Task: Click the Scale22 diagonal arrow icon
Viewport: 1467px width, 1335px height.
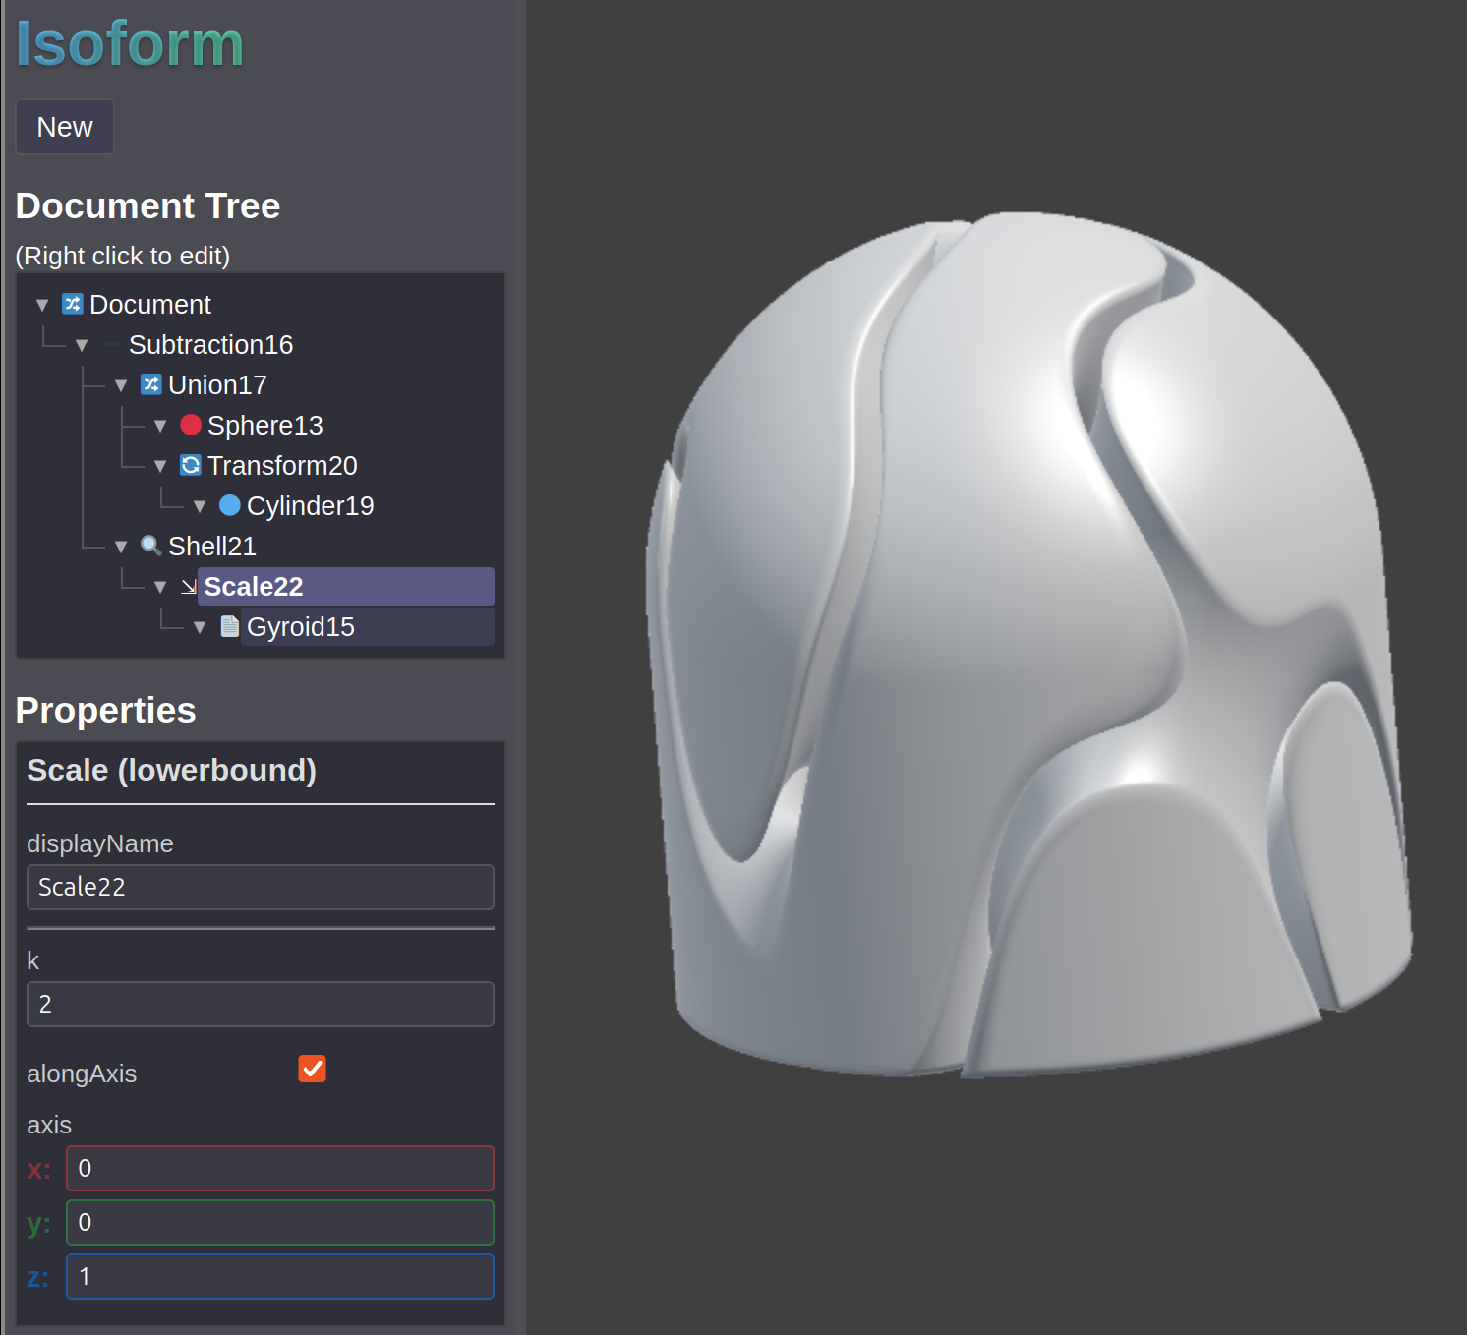Action: coord(189,587)
